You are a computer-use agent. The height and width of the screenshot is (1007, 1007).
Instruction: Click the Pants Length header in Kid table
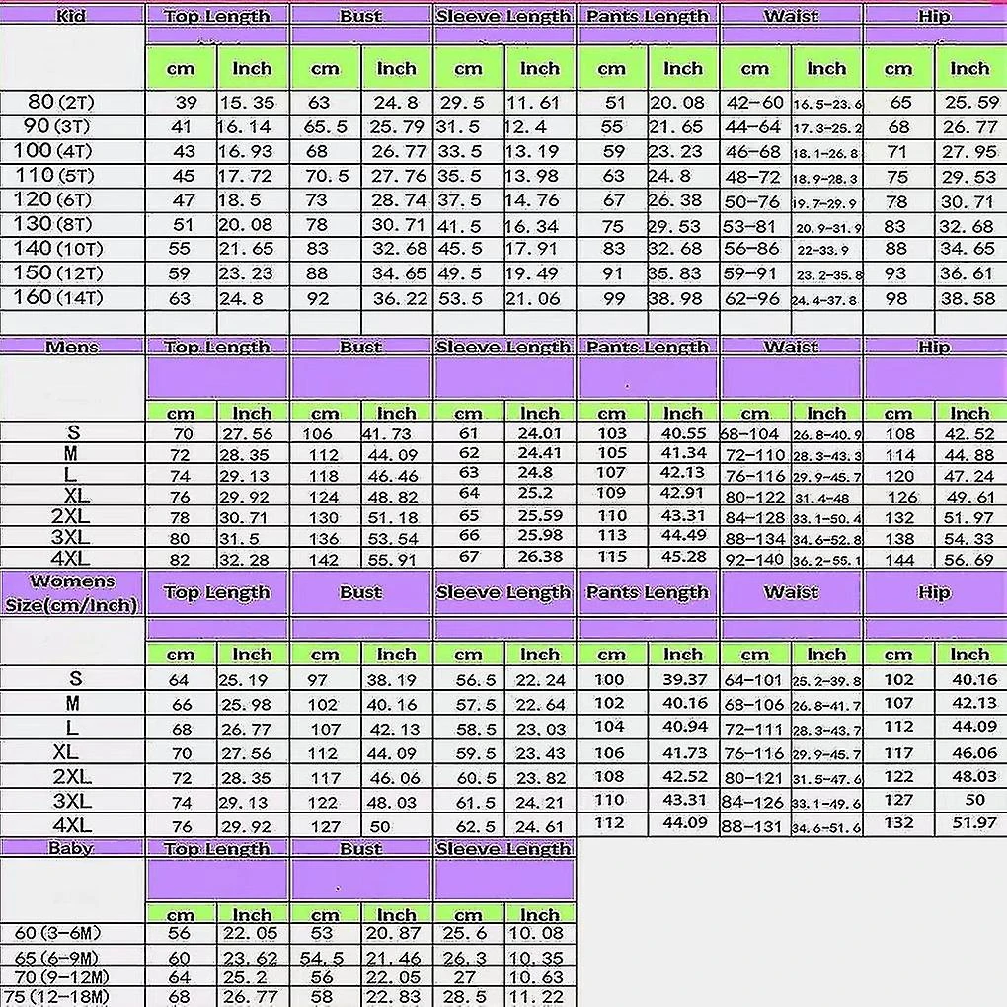point(648,16)
